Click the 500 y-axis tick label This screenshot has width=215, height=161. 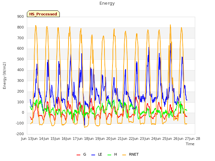(x=20, y=59)
